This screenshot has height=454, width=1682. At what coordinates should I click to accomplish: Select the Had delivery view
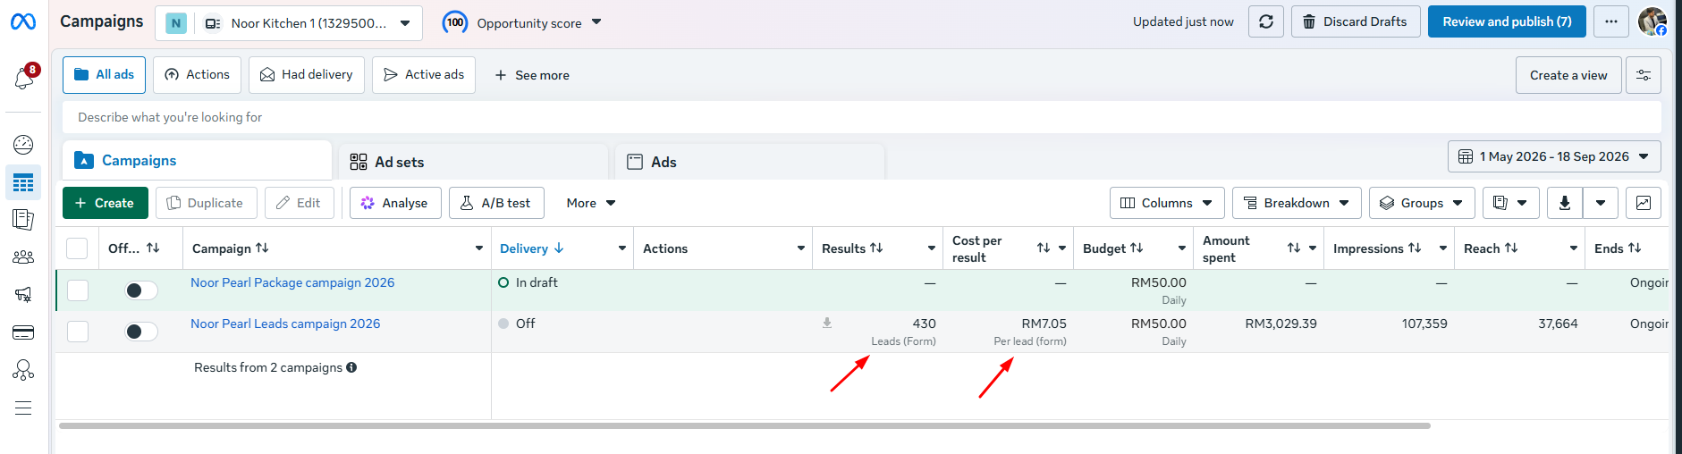point(307,75)
